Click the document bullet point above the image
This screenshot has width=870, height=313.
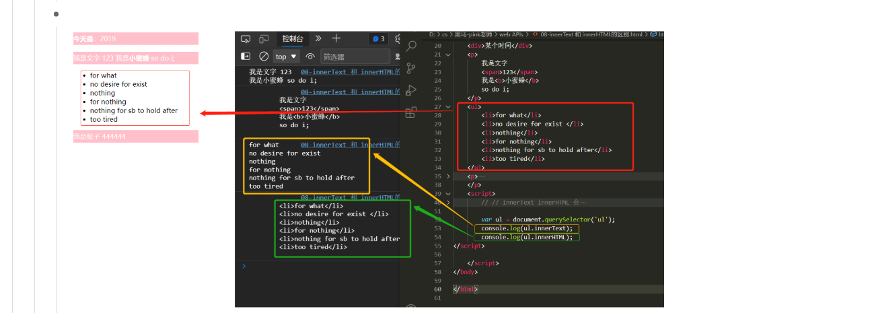click(56, 13)
